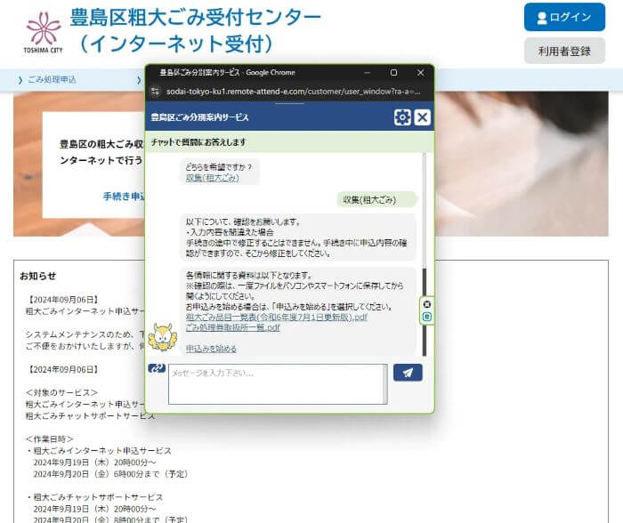
Task: Click the upper small round icon on the chat's right edge
Action: click(426, 304)
